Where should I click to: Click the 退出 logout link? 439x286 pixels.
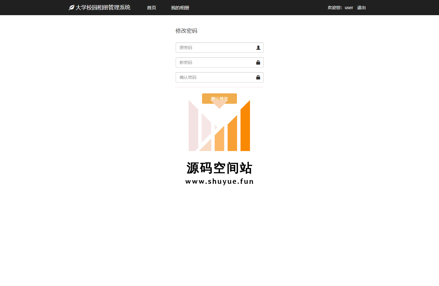(361, 8)
